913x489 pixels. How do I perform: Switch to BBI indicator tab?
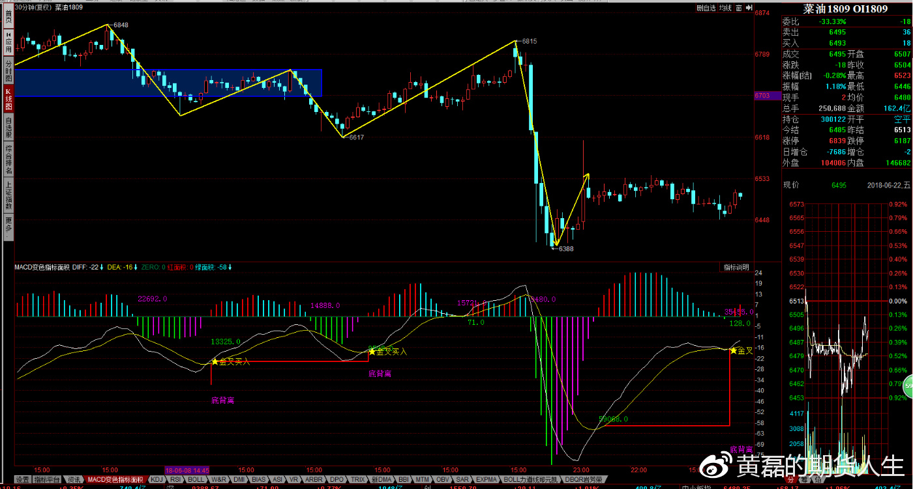click(x=404, y=479)
